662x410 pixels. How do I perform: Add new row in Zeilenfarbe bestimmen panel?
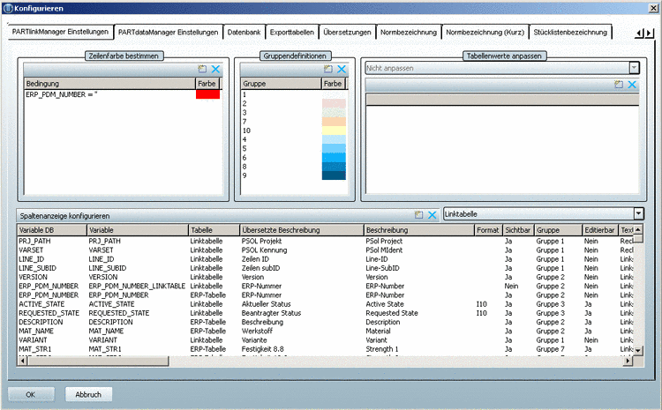[201, 69]
